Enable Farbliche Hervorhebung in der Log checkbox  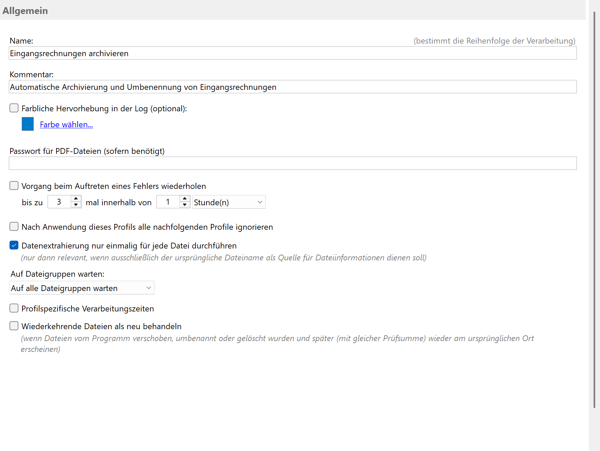click(14, 108)
